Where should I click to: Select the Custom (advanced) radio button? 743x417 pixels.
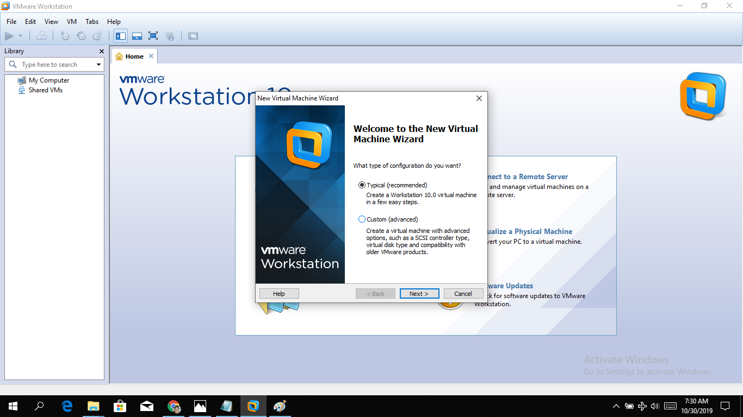coord(362,219)
